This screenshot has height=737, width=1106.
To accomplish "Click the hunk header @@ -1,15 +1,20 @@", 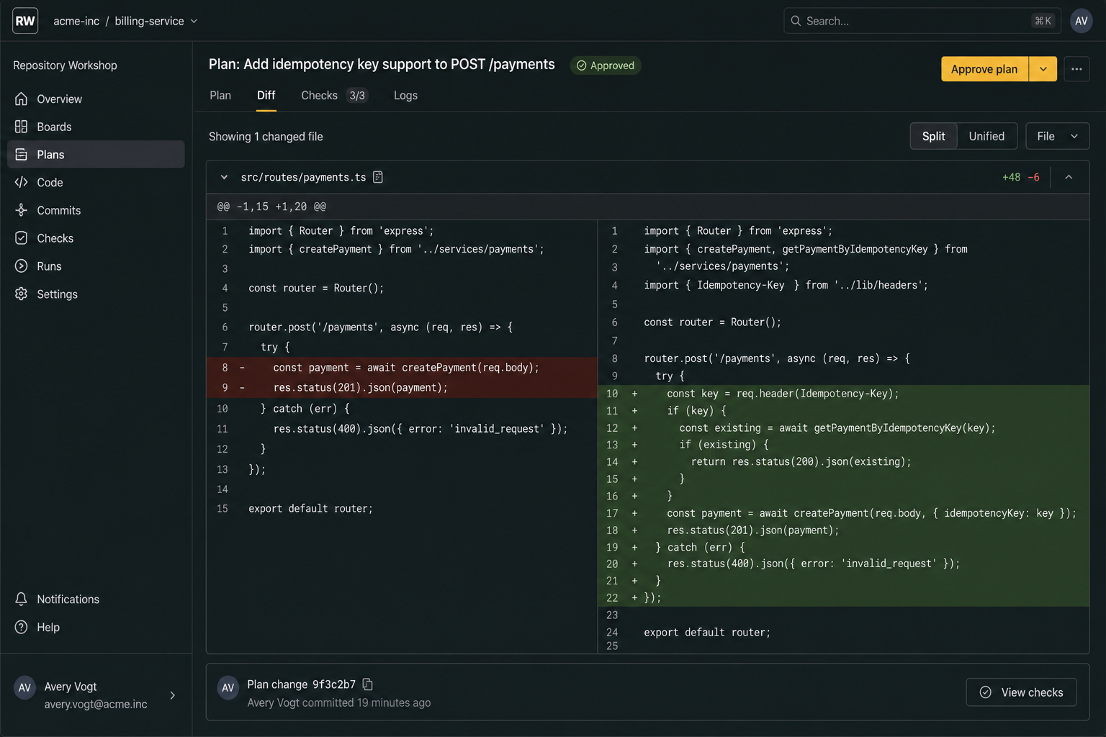I will tap(271, 207).
